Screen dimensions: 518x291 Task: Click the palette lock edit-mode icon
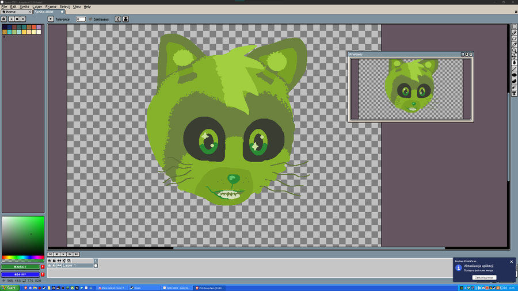pyautogui.click(x=4, y=19)
